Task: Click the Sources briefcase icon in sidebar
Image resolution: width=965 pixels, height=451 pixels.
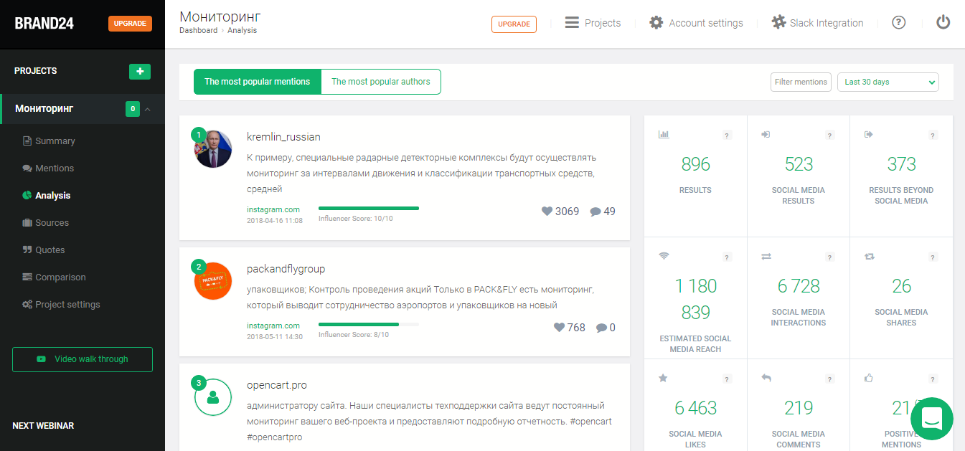Action: click(x=27, y=222)
